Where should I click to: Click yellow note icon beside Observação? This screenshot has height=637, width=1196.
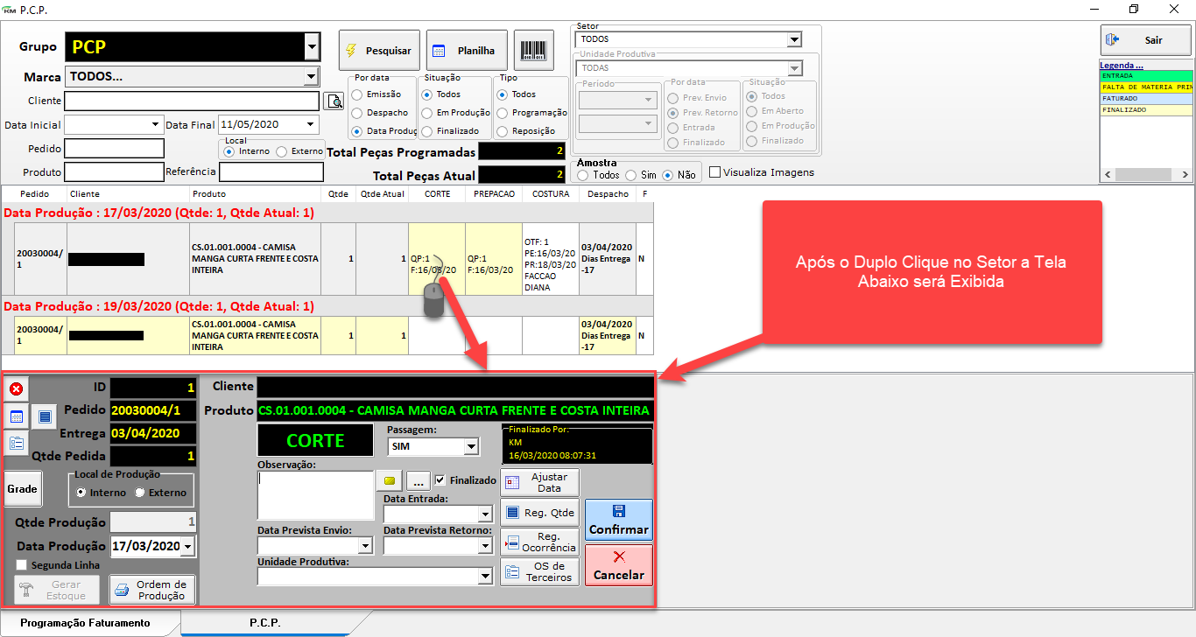tap(390, 480)
